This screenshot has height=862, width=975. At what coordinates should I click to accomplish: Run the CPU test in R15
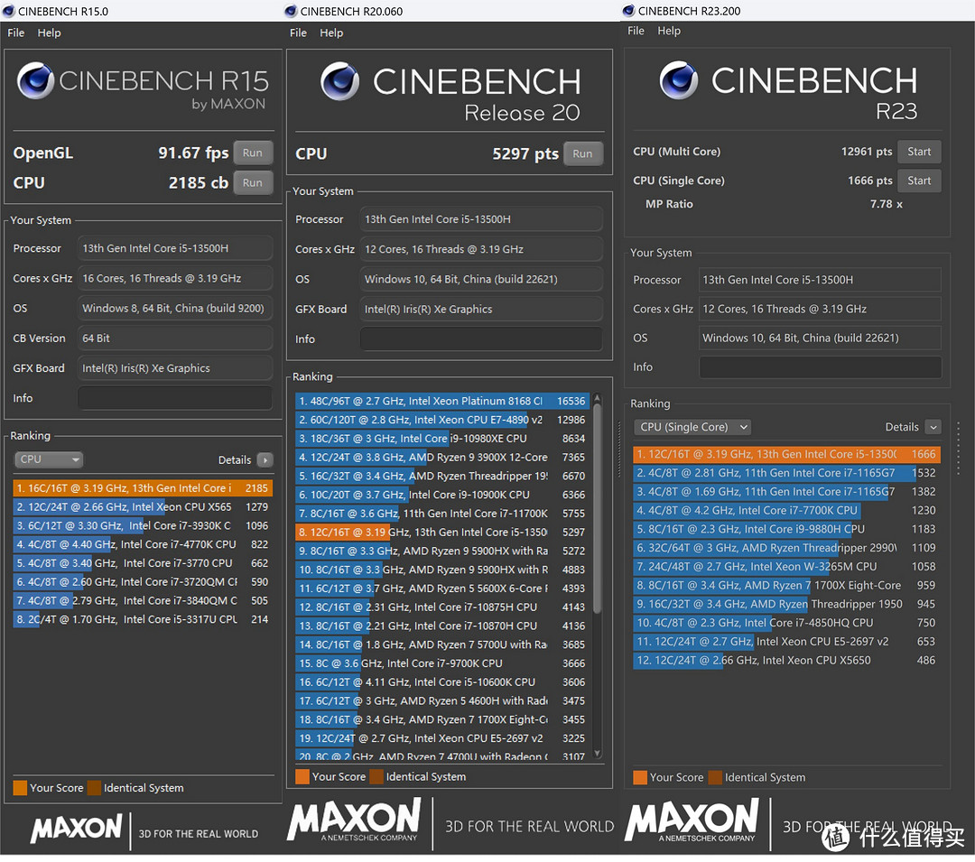click(x=253, y=182)
